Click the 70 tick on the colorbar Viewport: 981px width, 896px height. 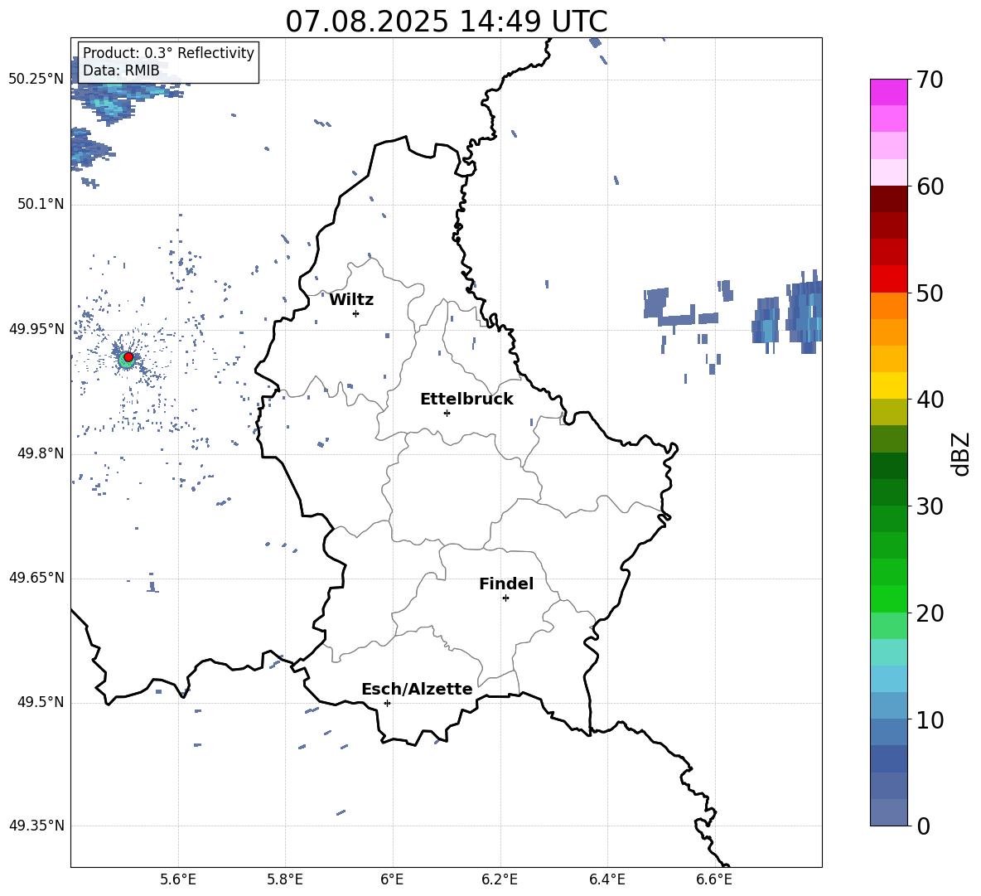tap(930, 80)
